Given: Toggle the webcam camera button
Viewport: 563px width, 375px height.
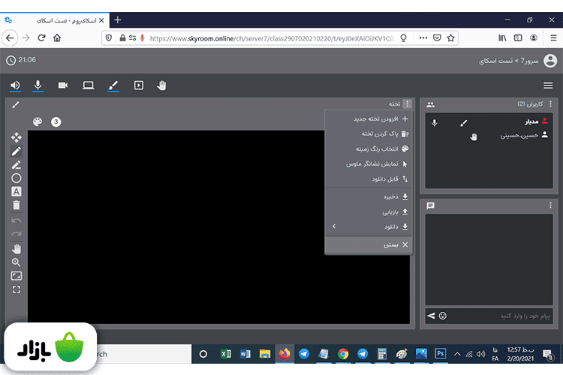Looking at the screenshot, I should (63, 85).
